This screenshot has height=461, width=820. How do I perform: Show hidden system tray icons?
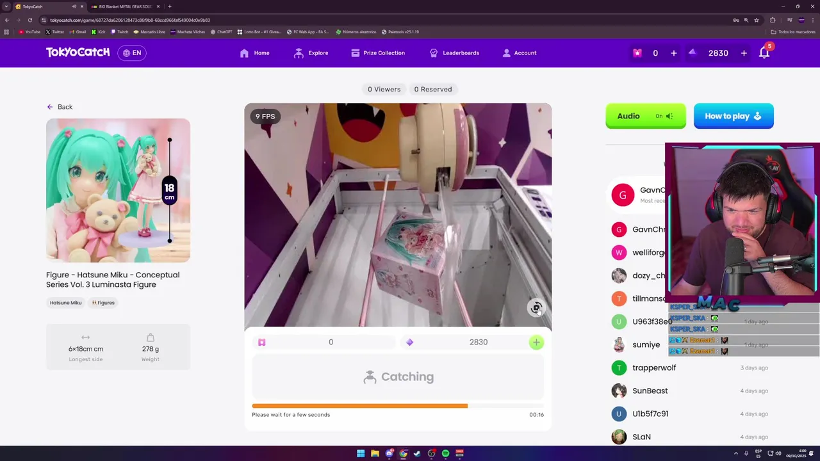point(735,453)
